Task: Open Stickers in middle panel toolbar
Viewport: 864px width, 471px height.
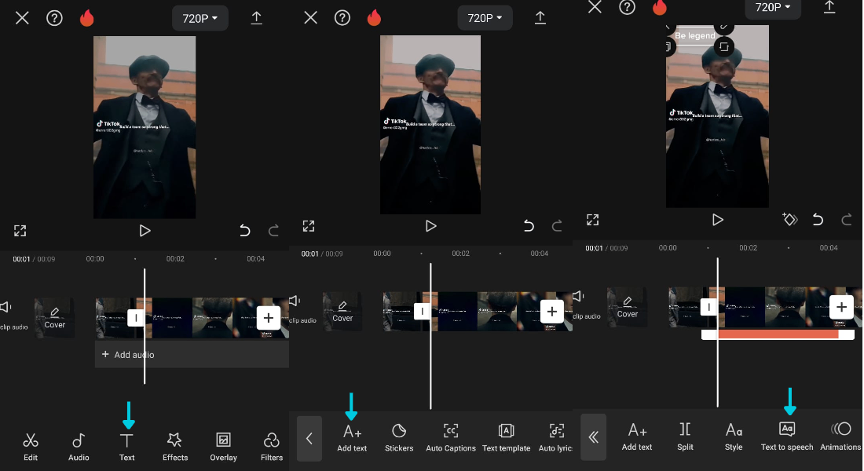Action: [x=399, y=438]
